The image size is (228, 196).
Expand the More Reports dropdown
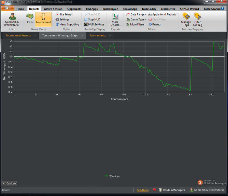[x=115, y=20]
